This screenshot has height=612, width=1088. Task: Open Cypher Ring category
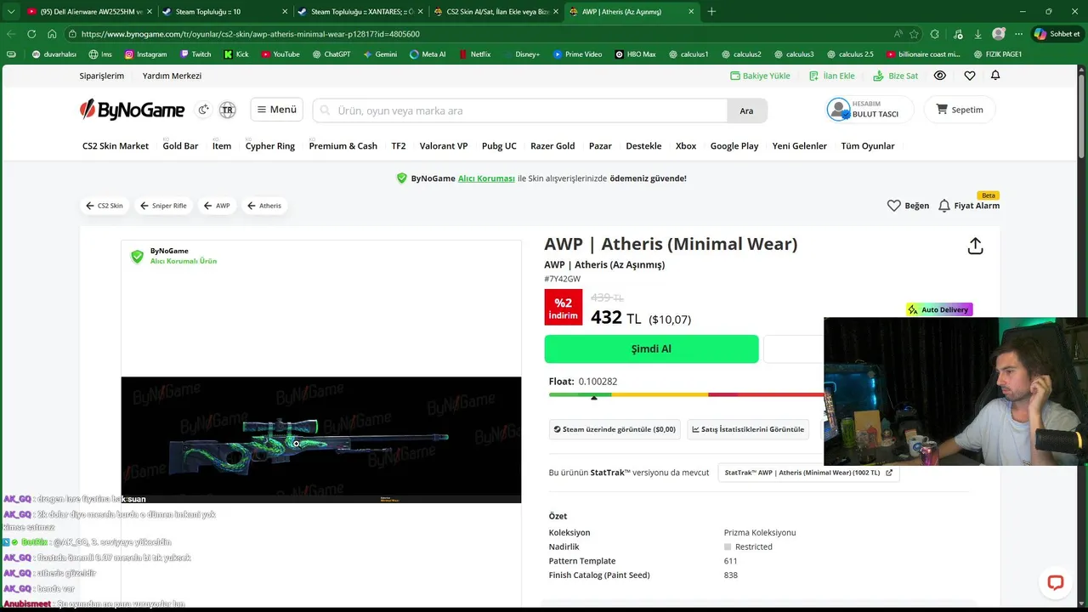pyautogui.click(x=270, y=146)
